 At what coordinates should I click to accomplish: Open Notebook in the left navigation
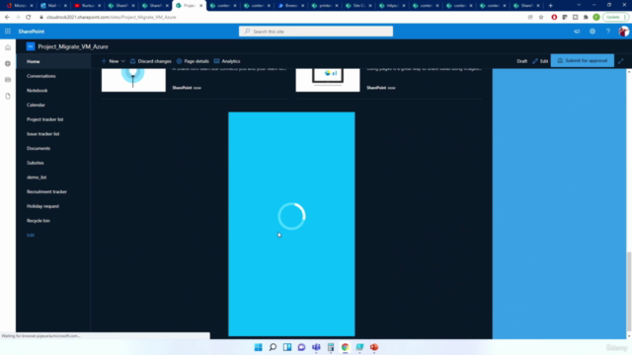(38, 91)
